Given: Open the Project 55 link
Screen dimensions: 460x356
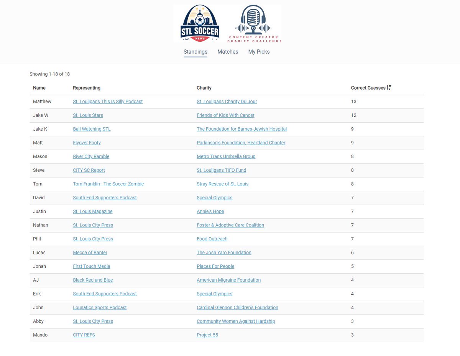Looking at the screenshot, I should [x=207, y=335].
